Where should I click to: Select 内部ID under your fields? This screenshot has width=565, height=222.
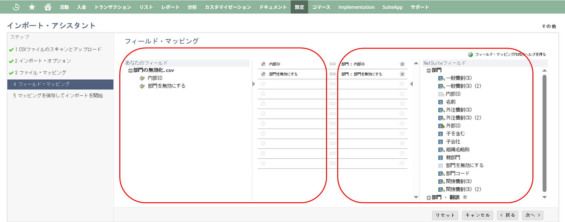[155, 78]
